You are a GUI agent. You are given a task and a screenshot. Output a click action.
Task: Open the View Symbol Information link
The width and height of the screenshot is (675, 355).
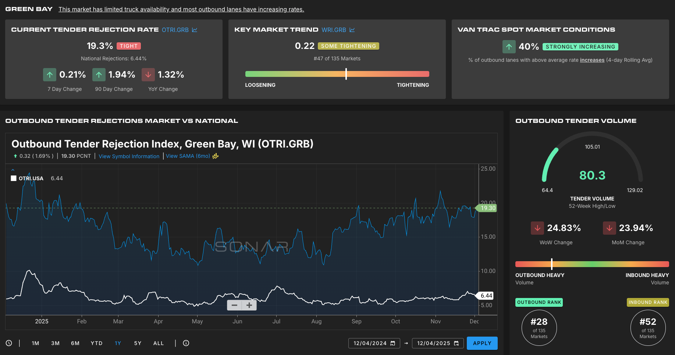pos(129,156)
